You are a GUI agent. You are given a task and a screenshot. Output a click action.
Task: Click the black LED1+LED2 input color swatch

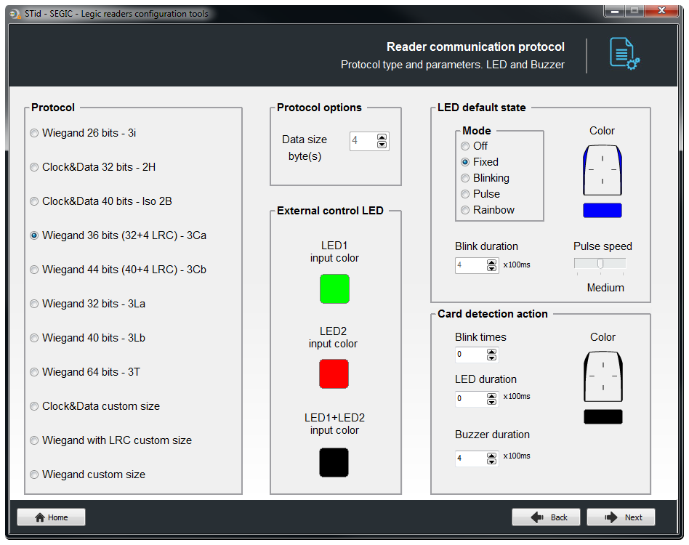pos(334,463)
